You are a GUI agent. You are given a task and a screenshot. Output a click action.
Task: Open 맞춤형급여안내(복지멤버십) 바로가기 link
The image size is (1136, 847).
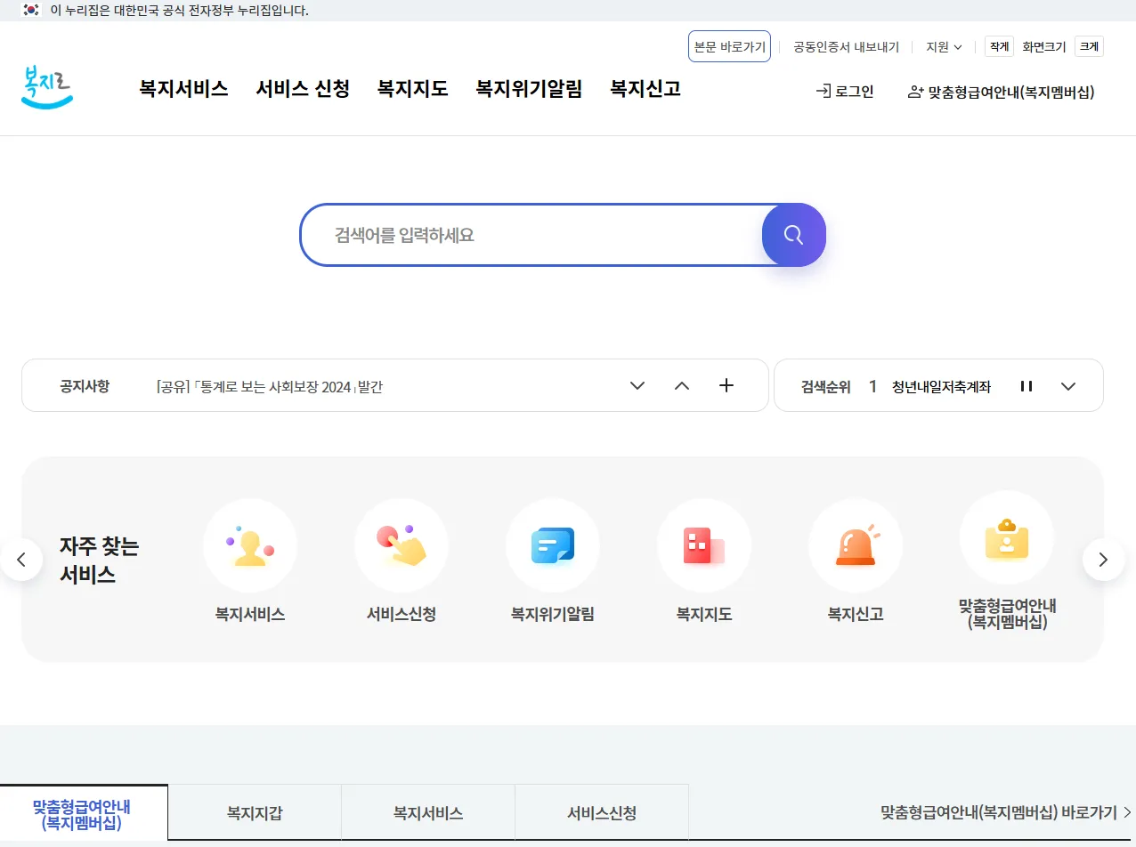(x=993, y=811)
